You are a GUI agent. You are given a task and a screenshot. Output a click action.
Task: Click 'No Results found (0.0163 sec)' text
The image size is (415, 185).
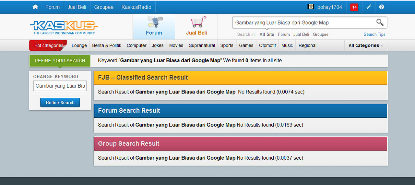pos(270,125)
